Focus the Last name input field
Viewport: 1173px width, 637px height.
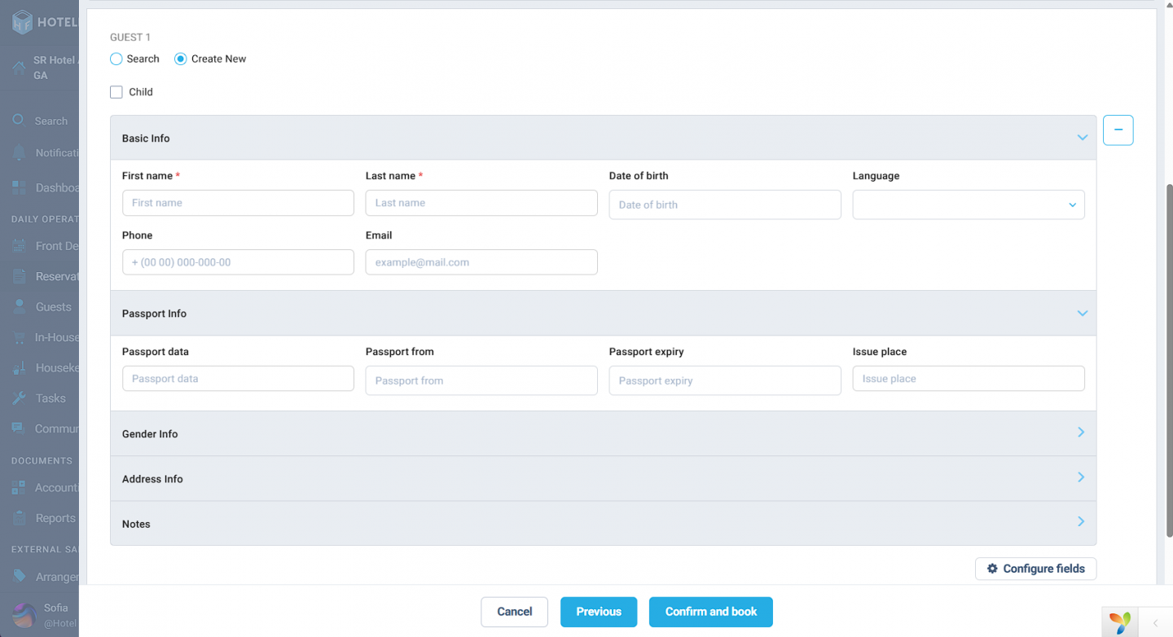[481, 203]
